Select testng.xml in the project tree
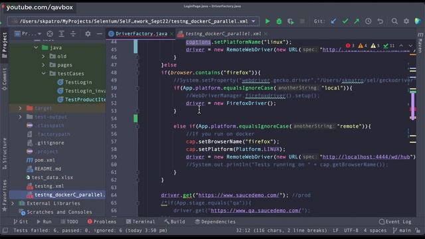 pos(45,186)
